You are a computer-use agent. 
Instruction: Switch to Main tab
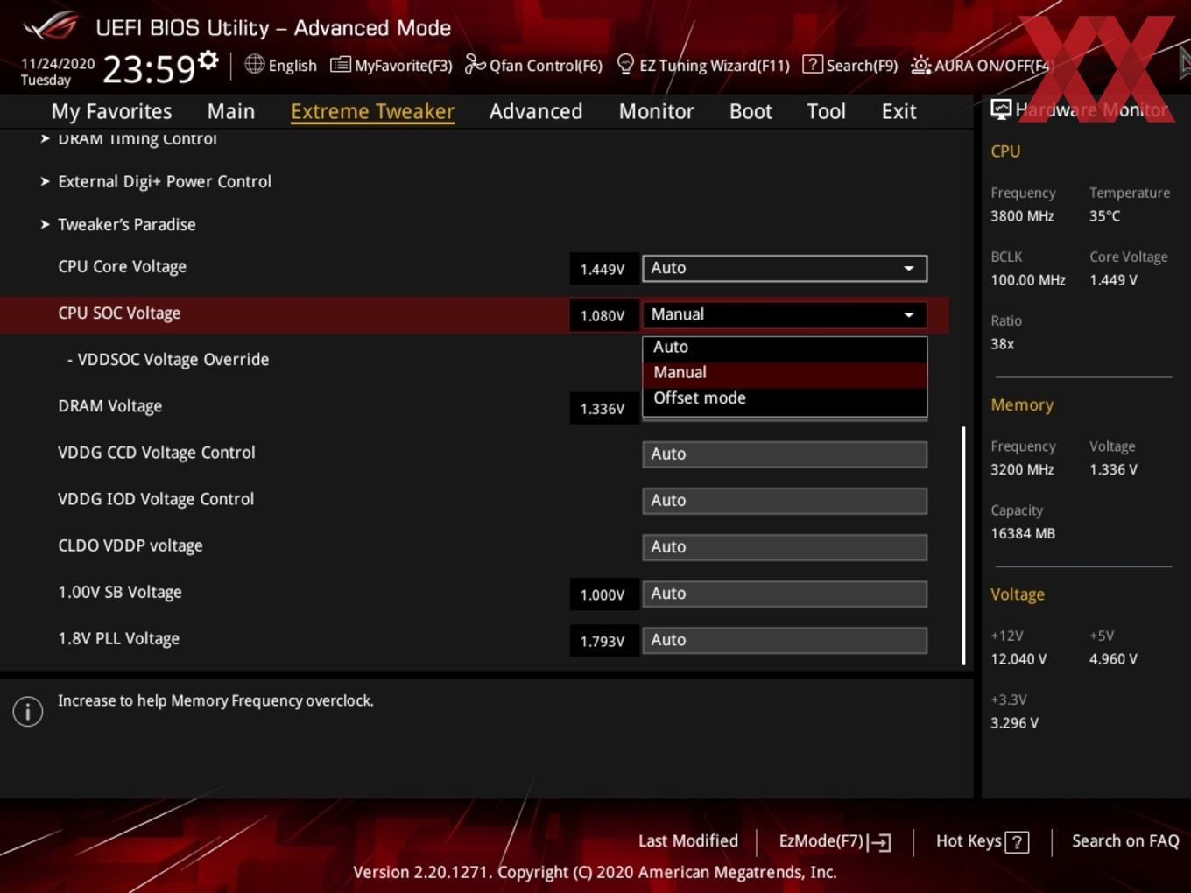pyautogui.click(x=231, y=111)
